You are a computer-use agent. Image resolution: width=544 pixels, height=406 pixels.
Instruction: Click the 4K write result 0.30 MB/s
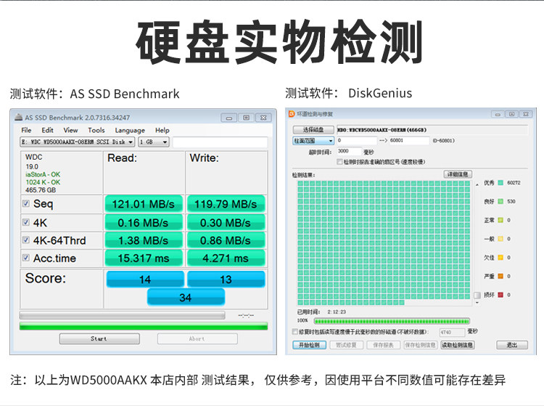click(226, 223)
